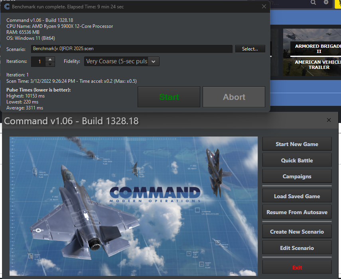
Task: Click the Highest: 10153 ms value
Action: click(x=26, y=96)
